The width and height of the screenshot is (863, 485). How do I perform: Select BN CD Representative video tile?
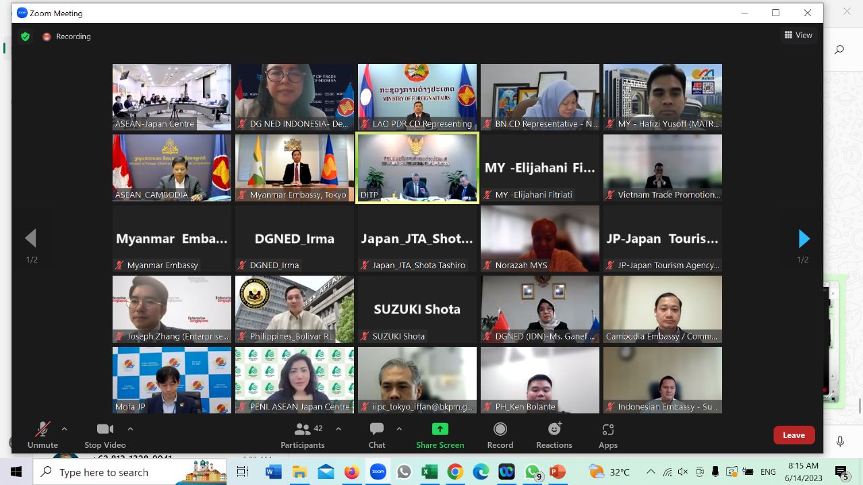[x=540, y=97]
